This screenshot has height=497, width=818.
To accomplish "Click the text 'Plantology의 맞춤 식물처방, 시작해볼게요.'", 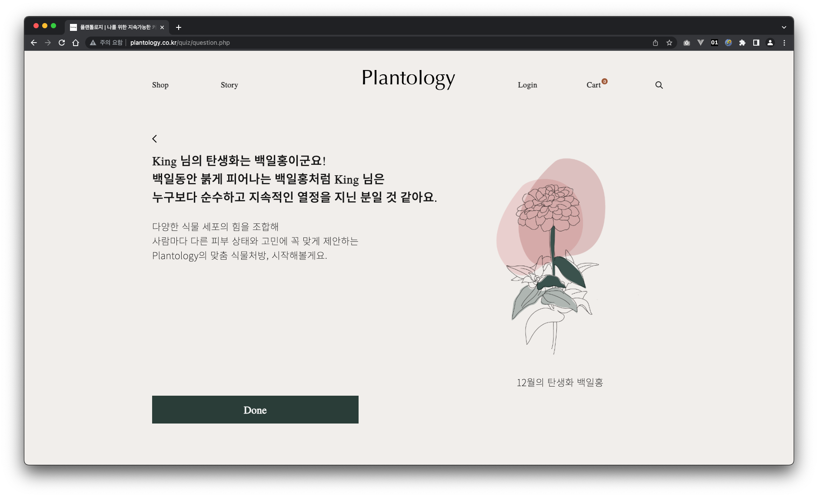I will point(239,255).
